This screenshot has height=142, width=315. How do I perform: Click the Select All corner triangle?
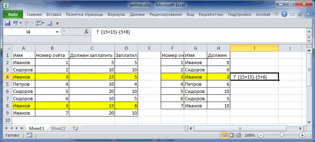tap(8, 48)
